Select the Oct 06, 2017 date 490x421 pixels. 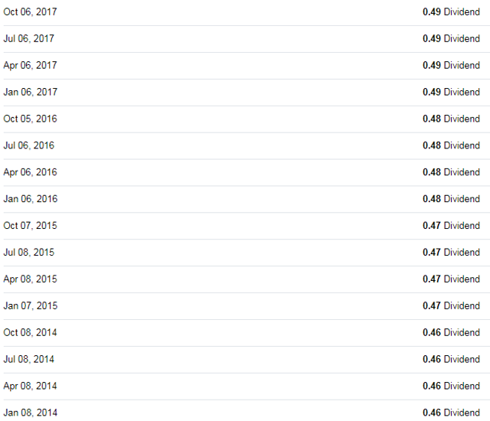[x=30, y=12]
